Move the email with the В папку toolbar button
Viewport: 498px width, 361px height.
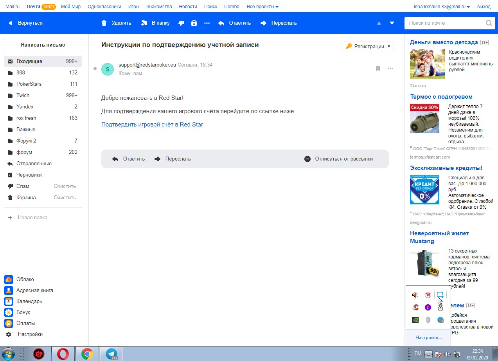coord(155,23)
